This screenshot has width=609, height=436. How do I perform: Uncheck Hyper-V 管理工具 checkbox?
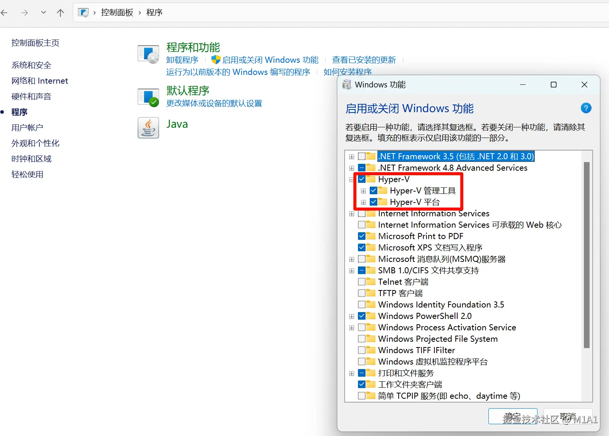[x=374, y=190]
